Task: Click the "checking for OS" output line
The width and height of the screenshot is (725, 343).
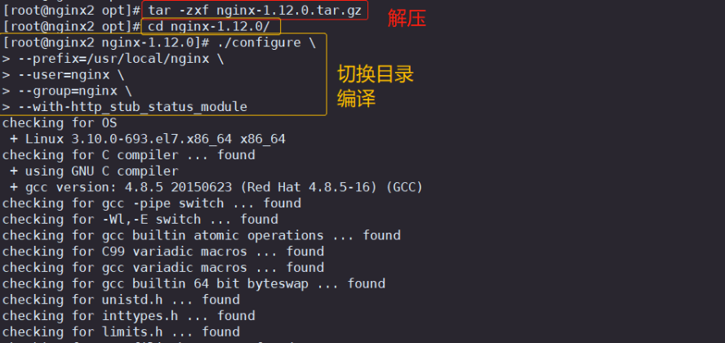Action: click(60, 122)
